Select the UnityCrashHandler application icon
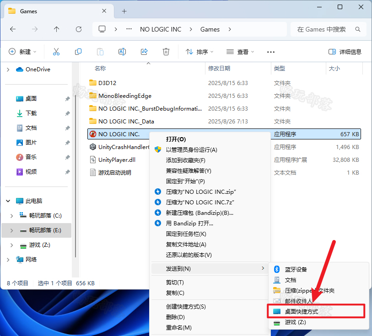This screenshot has width=372, height=336. click(93, 147)
